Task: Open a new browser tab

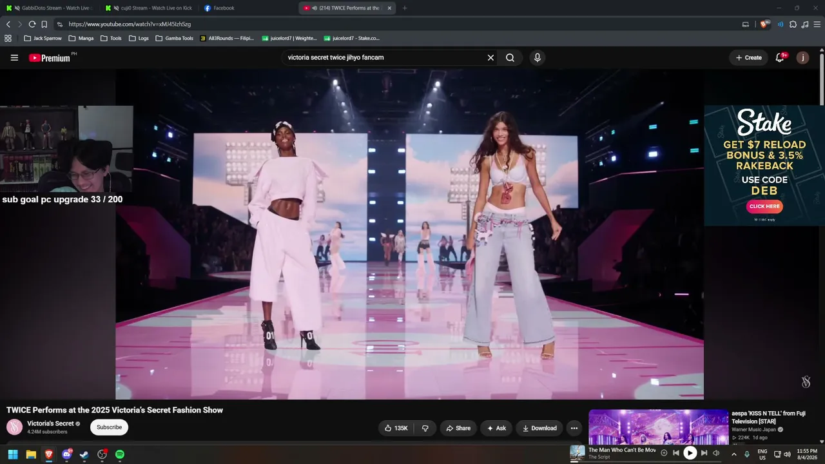Action: (405, 8)
